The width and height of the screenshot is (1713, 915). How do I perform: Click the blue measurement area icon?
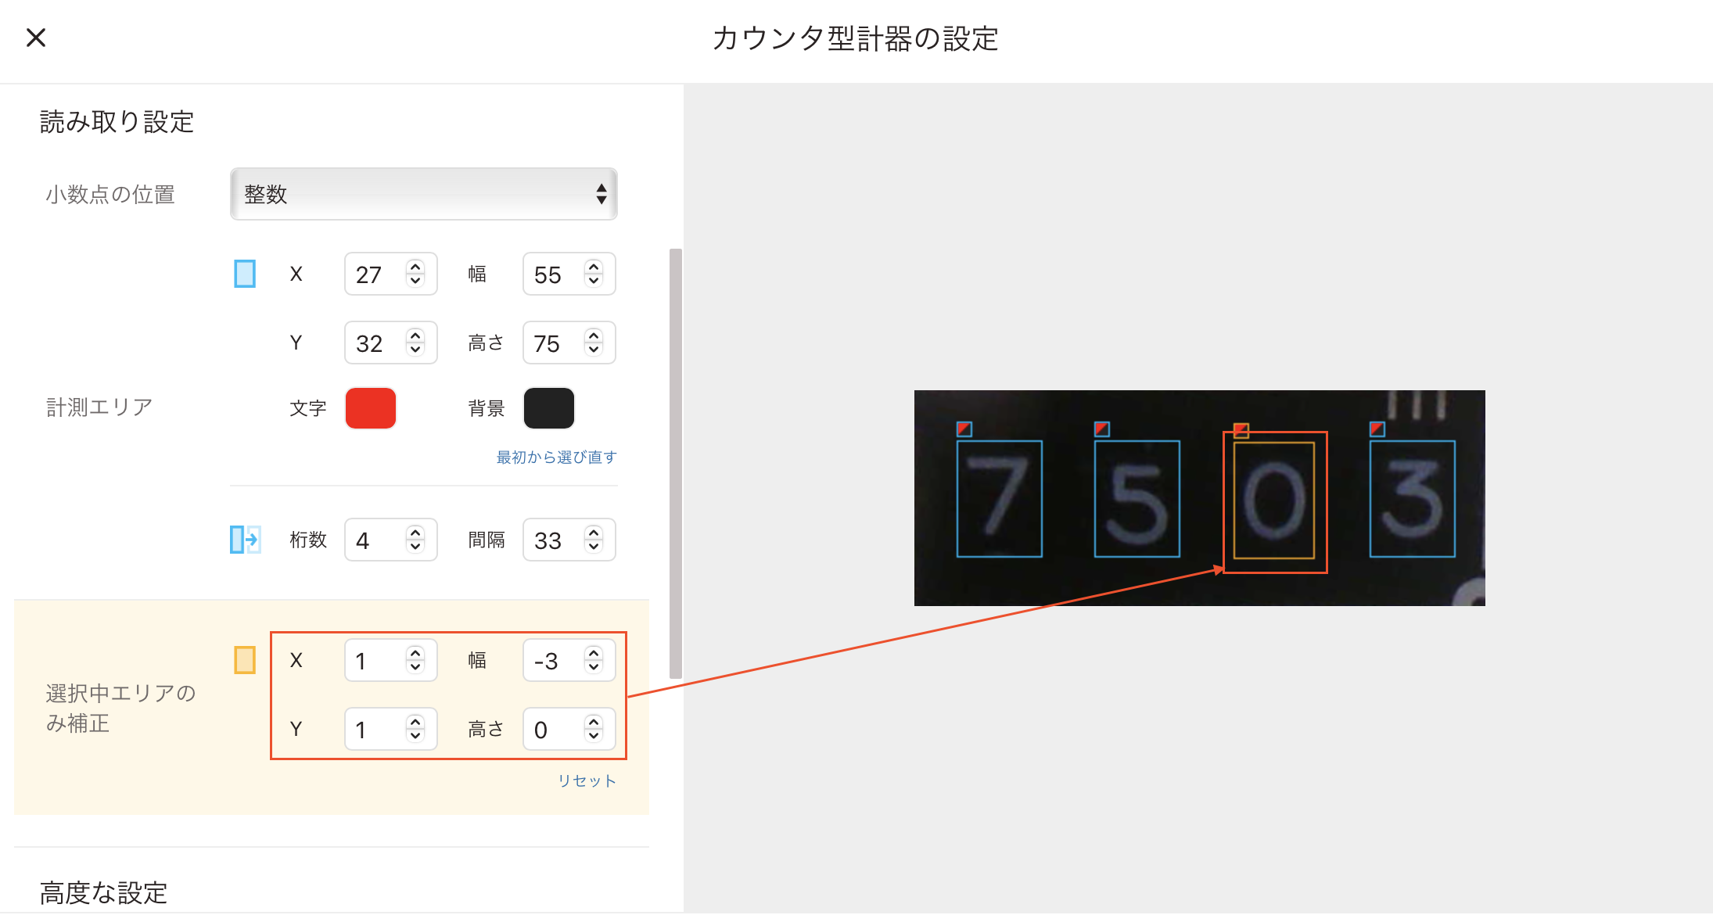click(245, 274)
